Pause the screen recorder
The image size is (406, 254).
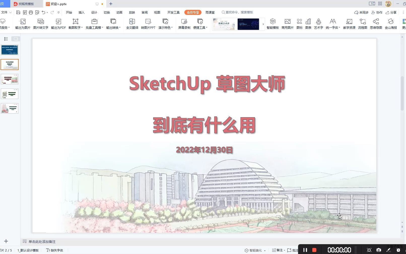tap(305, 250)
